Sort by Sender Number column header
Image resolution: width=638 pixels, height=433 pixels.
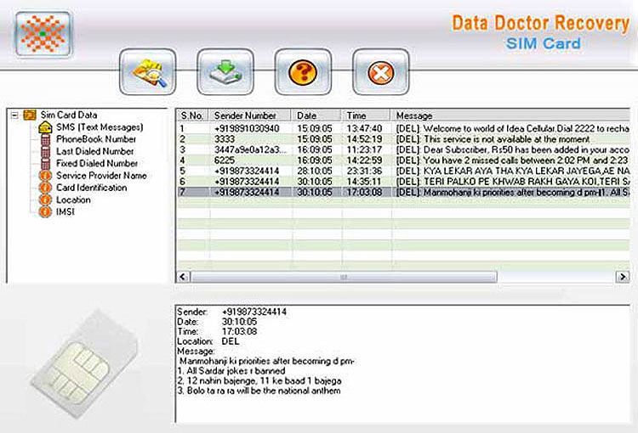point(250,115)
